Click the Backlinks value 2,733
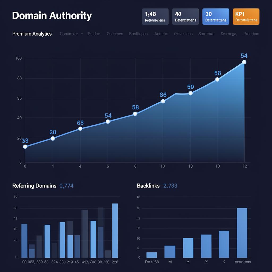Viewport: 272px width, 272px height. tap(170, 186)
